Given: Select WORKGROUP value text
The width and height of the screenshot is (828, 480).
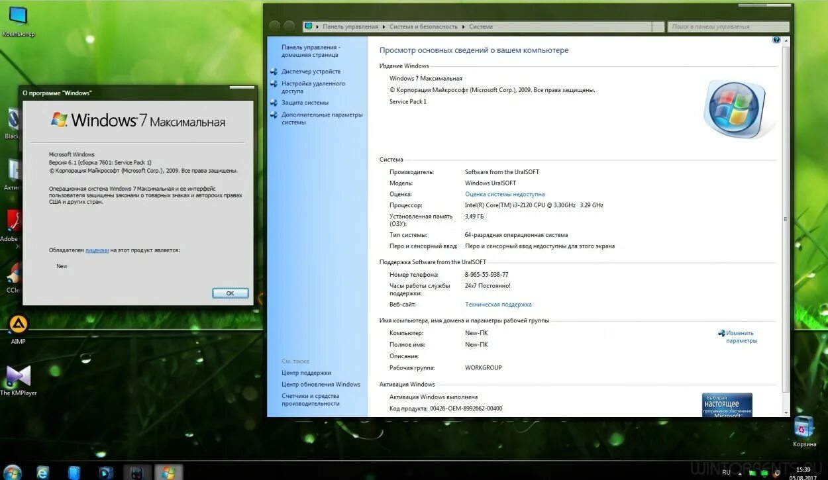Looking at the screenshot, I should tap(484, 367).
